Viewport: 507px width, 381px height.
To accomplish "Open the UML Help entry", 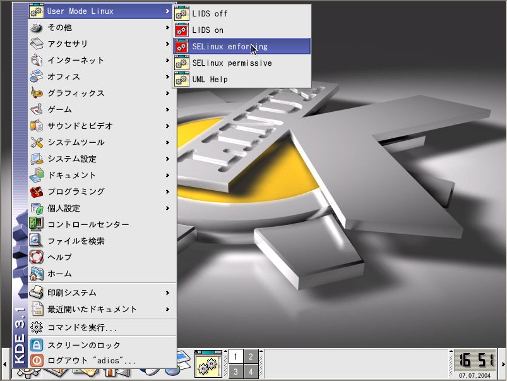I will [x=242, y=80].
